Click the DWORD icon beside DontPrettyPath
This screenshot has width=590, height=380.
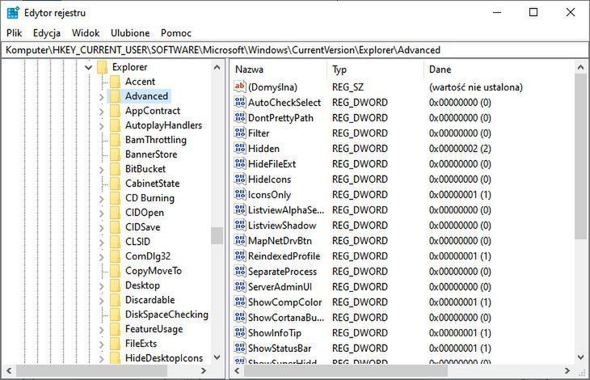click(x=240, y=118)
